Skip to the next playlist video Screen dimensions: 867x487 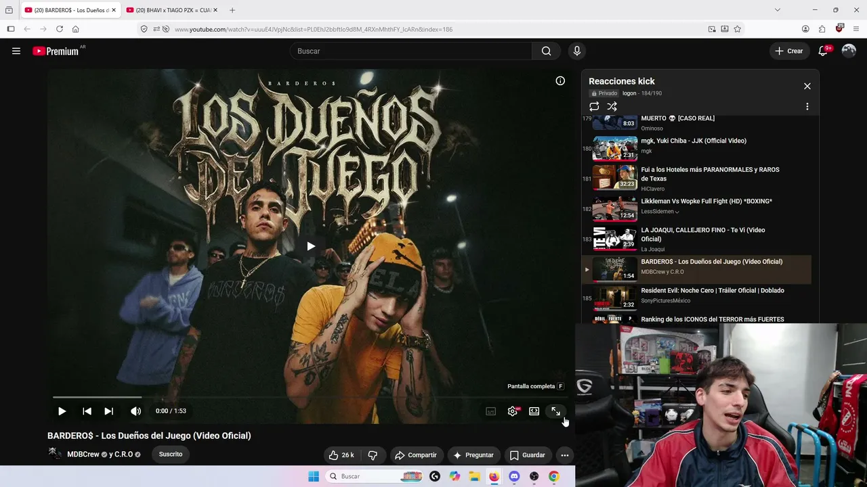point(108,411)
